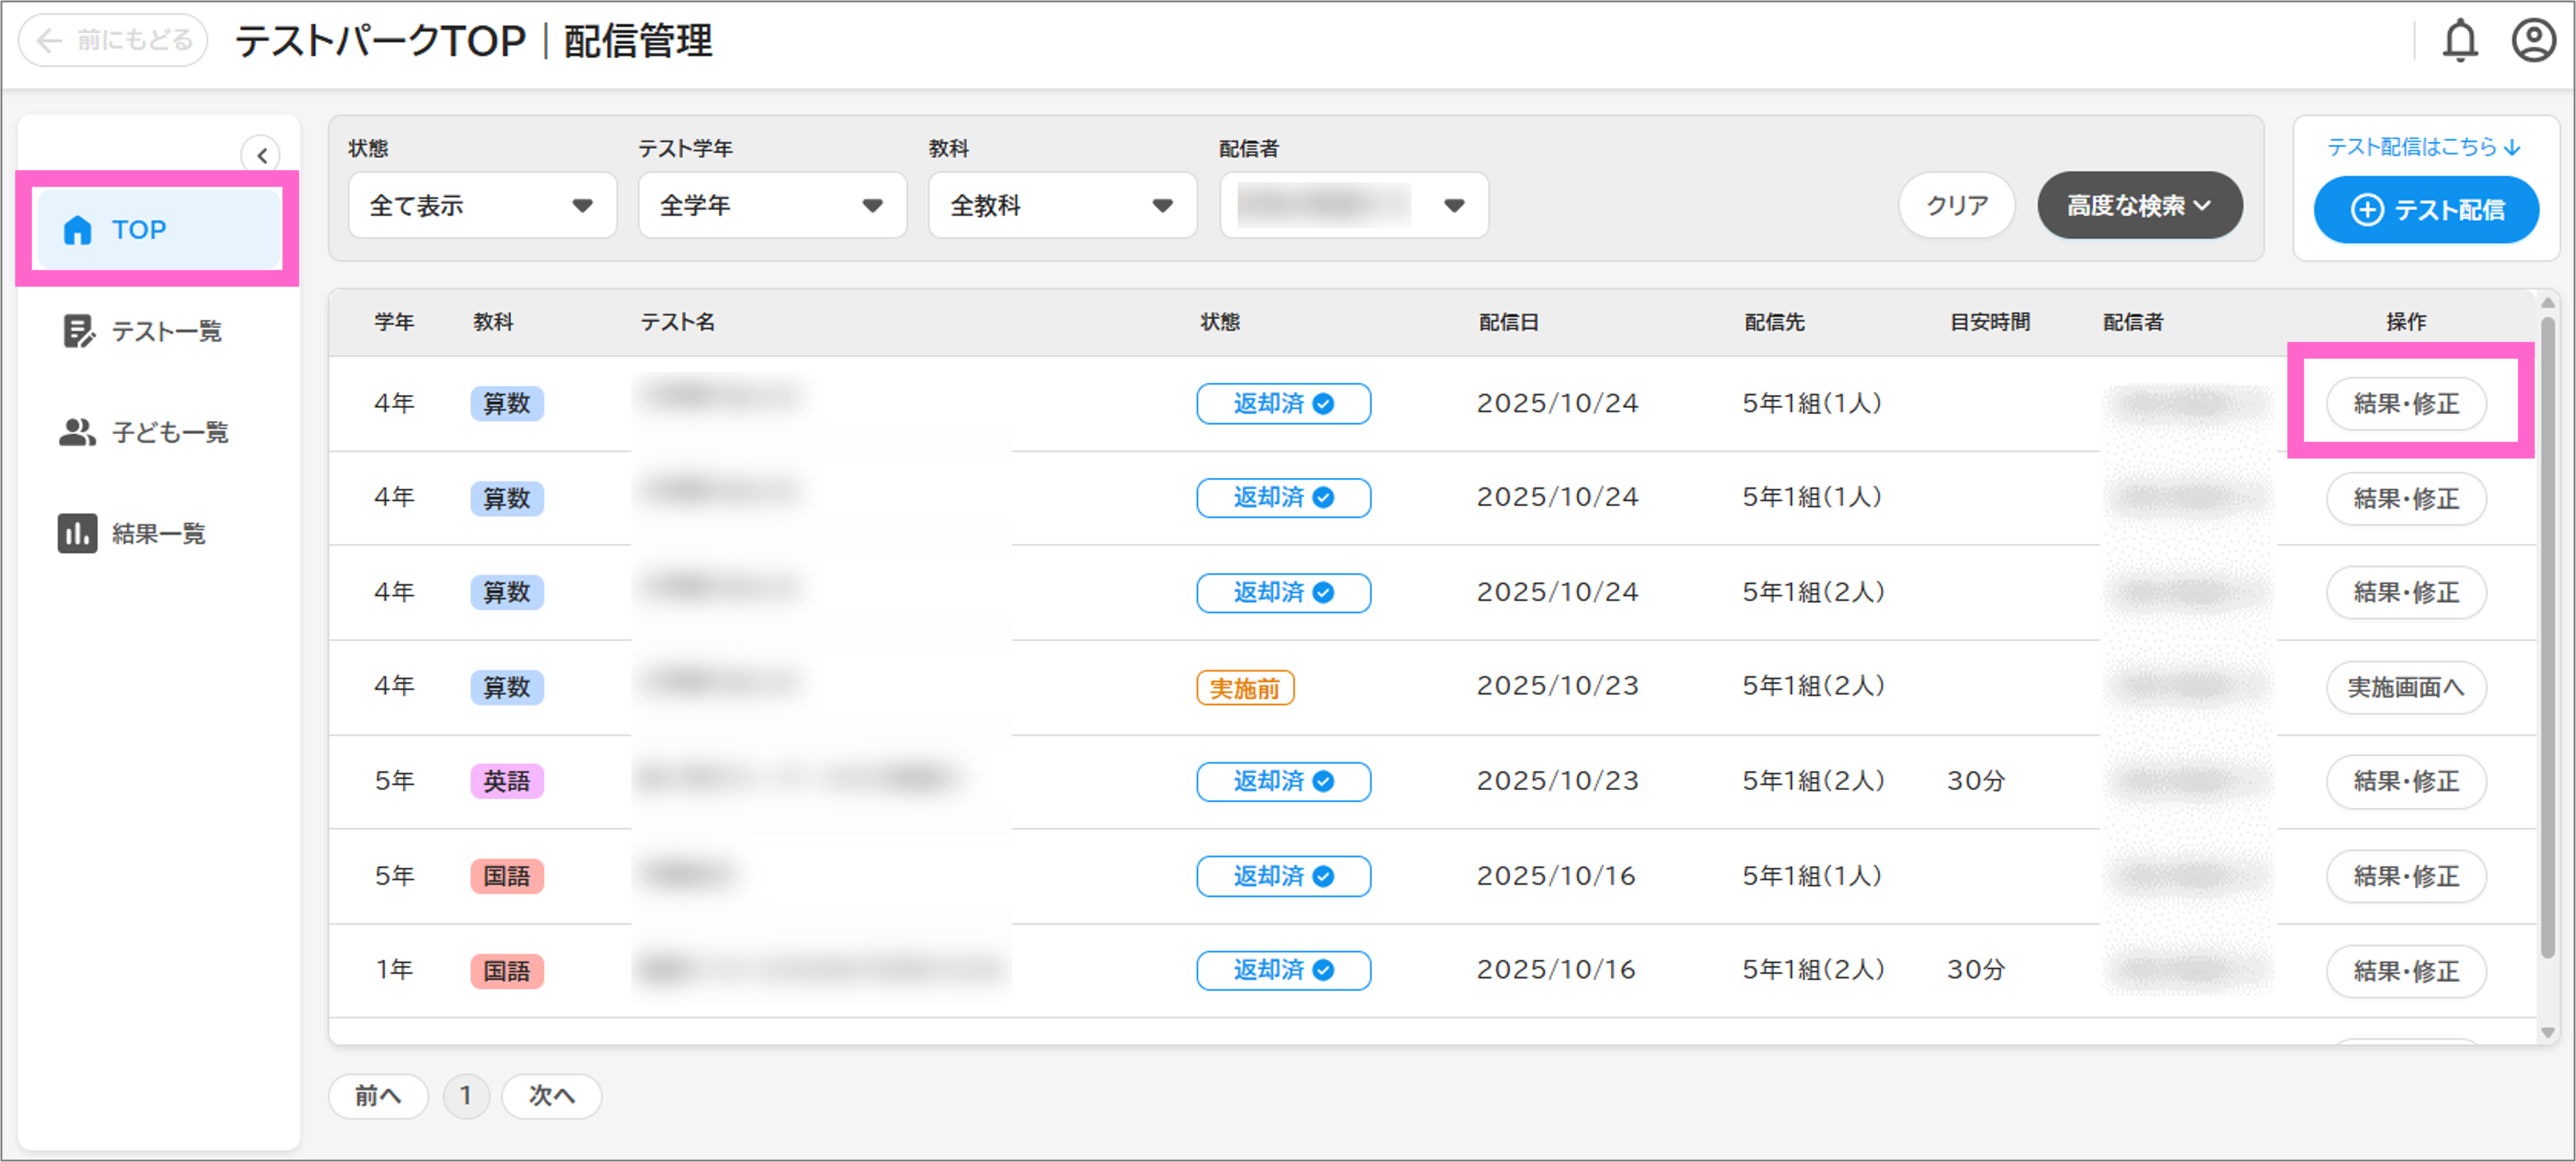The image size is (2576, 1162).
Task: Open the 教科 全教科 dropdown
Action: pos(1062,206)
